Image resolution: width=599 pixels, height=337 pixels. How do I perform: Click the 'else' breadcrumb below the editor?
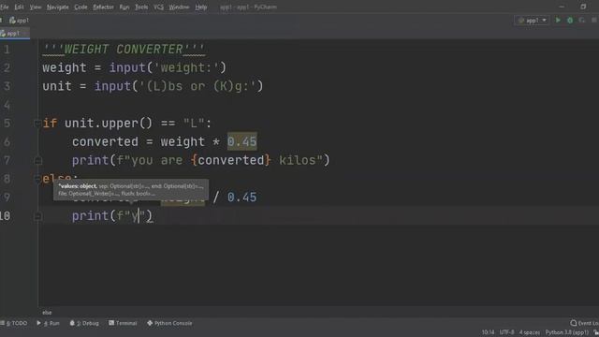pos(47,313)
